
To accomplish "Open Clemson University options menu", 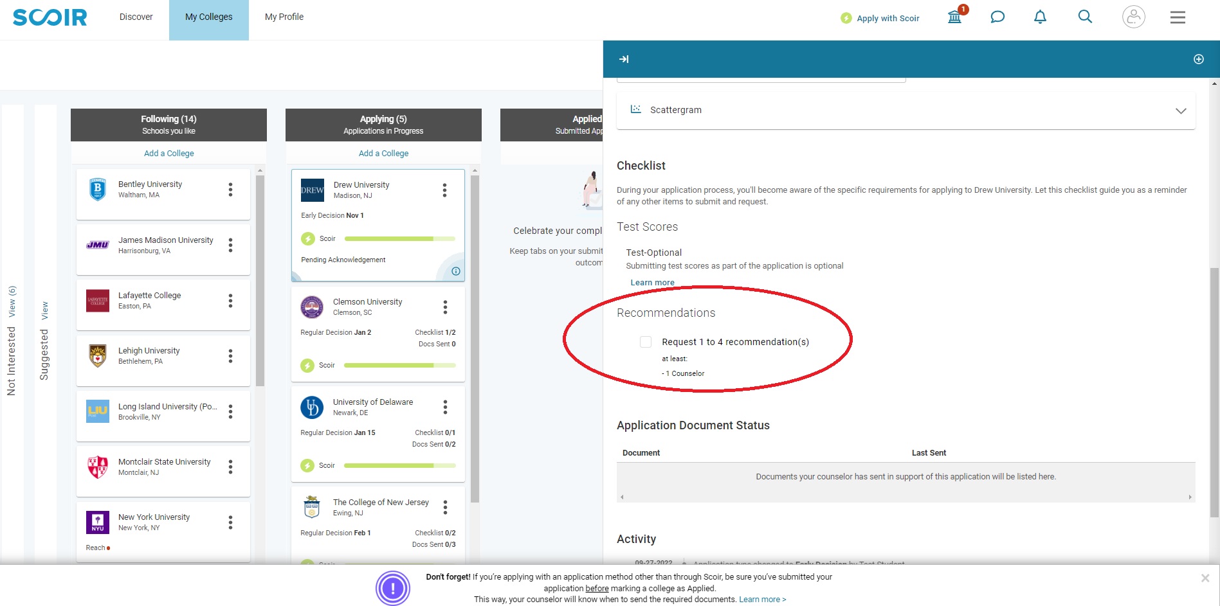I will click(x=445, y=307).
